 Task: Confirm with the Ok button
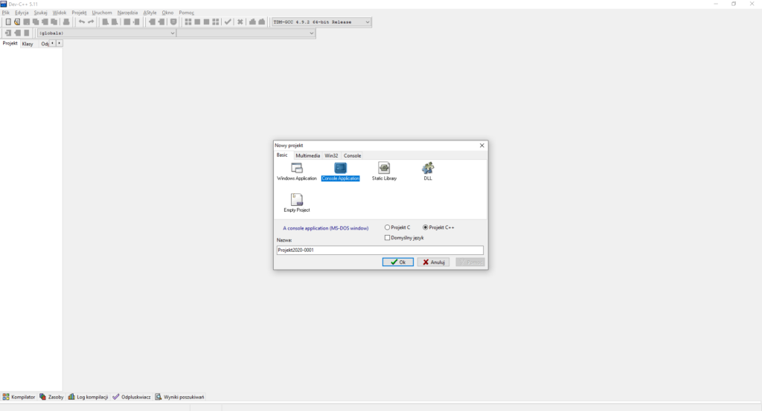coord(398,262)
